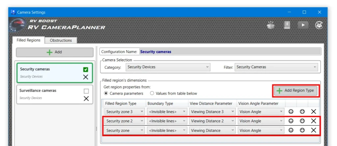Open the info manual book icon
Image resolution: width=337 pixels, height=146 pixels.
point(287,25)
